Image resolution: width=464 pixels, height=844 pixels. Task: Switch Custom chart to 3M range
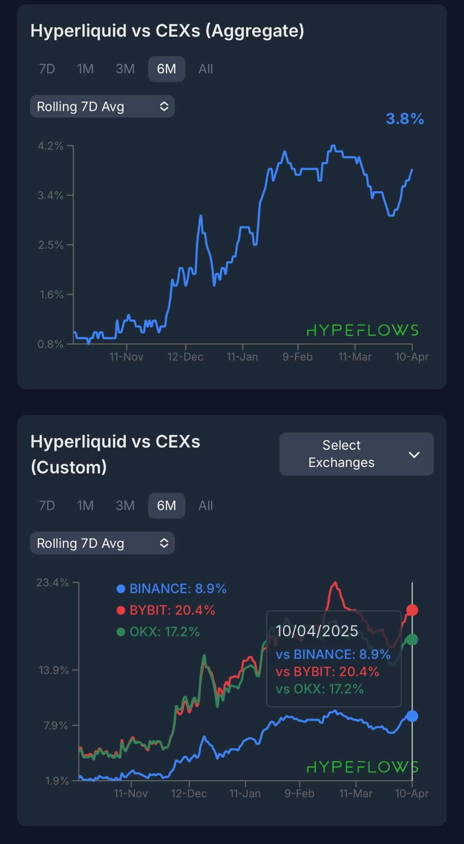pyautogui.click(x=125, y=505)
